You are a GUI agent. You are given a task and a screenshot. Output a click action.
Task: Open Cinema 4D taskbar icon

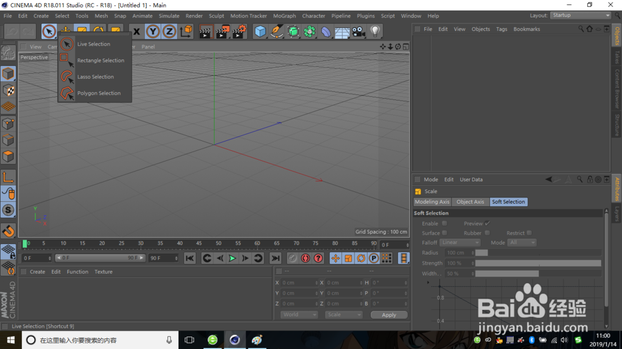pos(235,340)
